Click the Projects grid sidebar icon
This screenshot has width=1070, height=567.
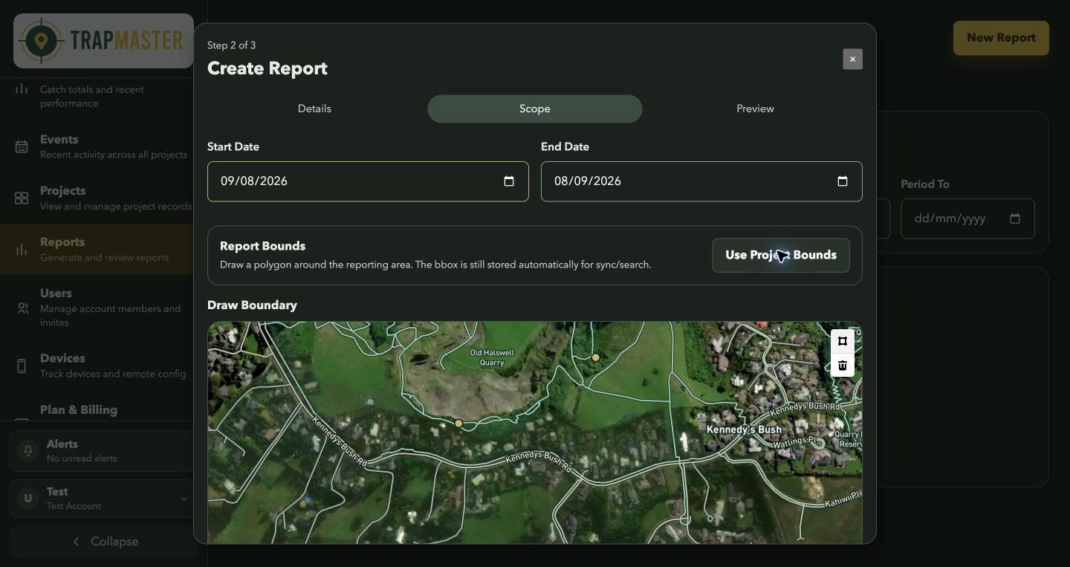(22, 198)
